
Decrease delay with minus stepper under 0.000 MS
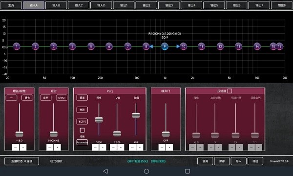pyautogui.click(x=50, y=147)
